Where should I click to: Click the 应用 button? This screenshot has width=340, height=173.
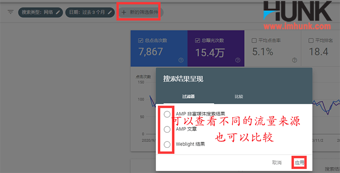tap(300, 162)
